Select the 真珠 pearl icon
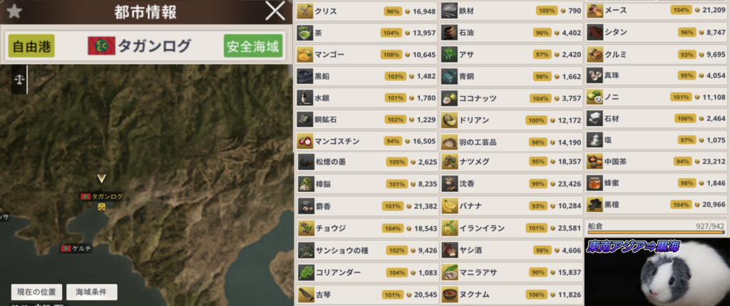The width and height of the screenshot is (730, 306). (x=595, y=75)
